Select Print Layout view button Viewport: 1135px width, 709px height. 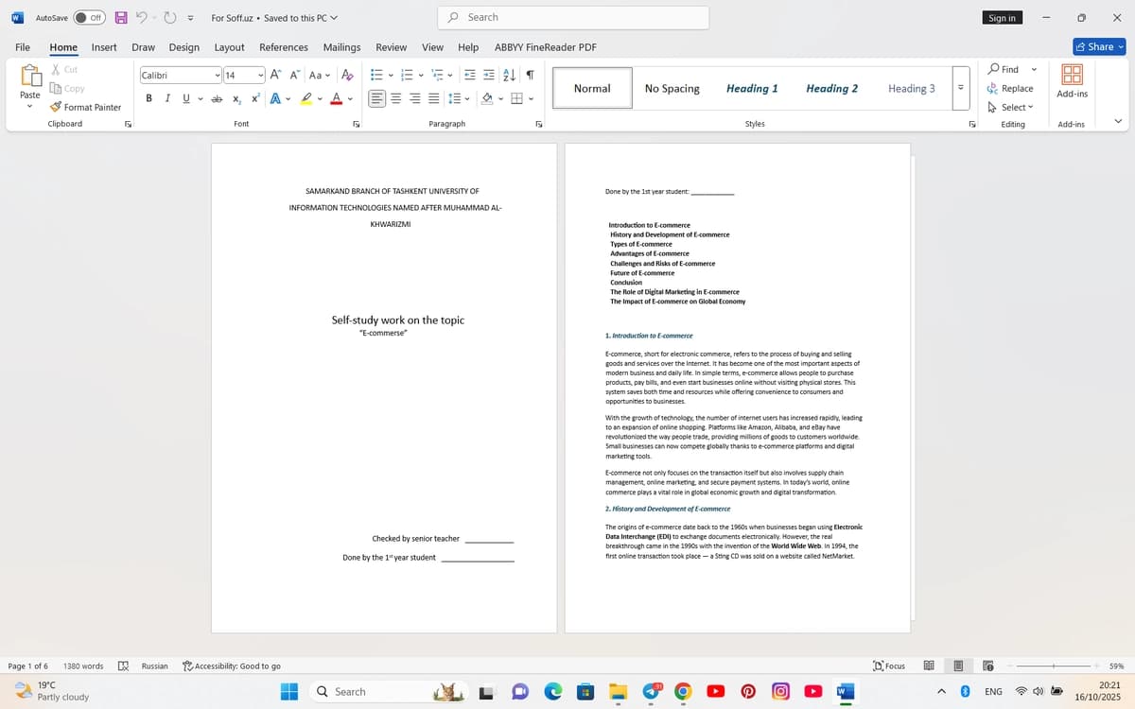[x=958, y=666]
